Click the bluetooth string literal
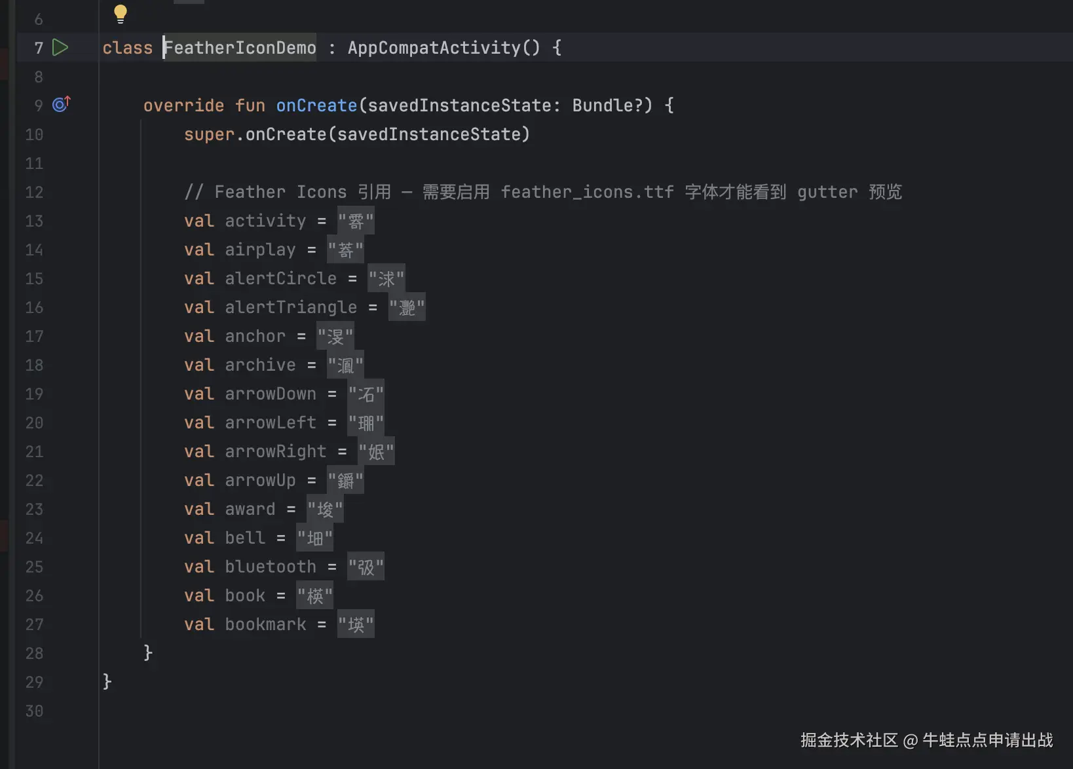 366,567
